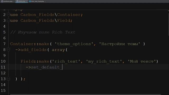The height and width of the screenshot is (95, 169).
Task: Click the 'theme_options' string
Action: (x=74, y=44)
